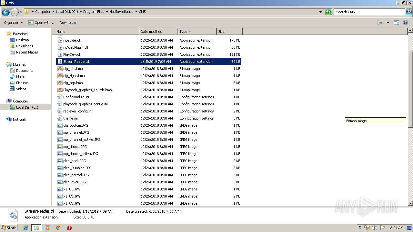Click the Windows Explorer taskbar icon
Viewport: 413px width, 232px height.
[36, 228]
